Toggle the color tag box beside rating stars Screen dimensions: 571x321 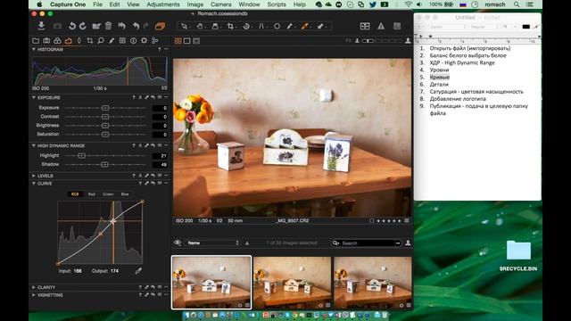coord(371,220)
